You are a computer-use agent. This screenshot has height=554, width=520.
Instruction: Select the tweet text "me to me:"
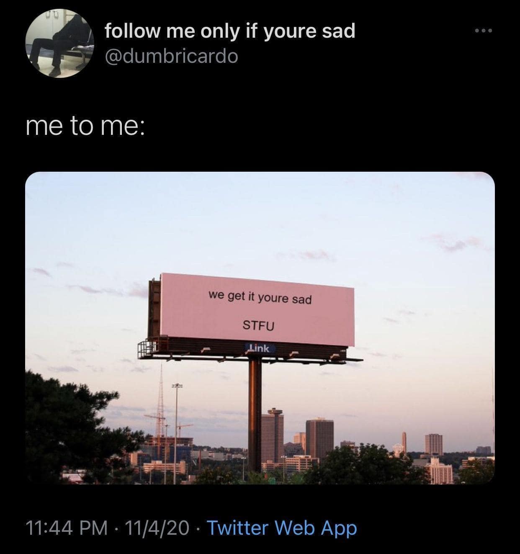point(85,127)
